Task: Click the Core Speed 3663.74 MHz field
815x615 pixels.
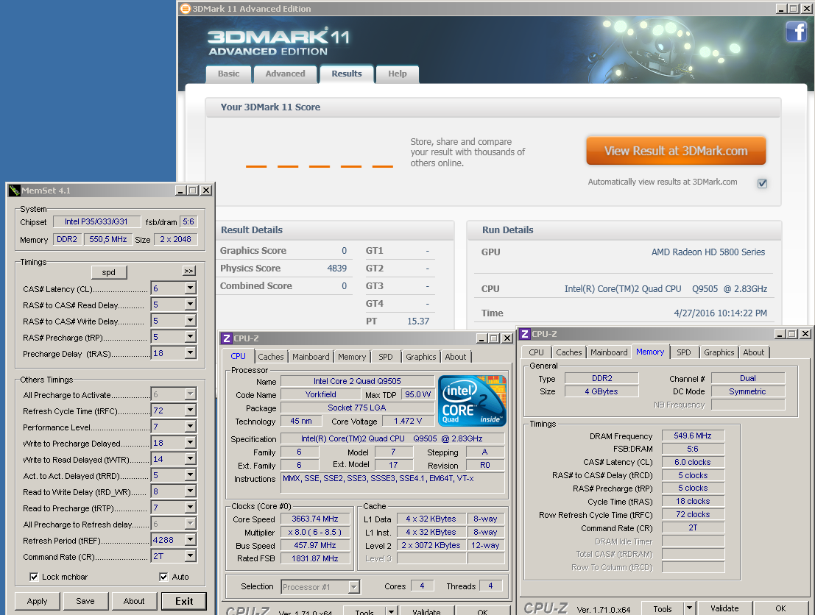Action: click(315, 519)
